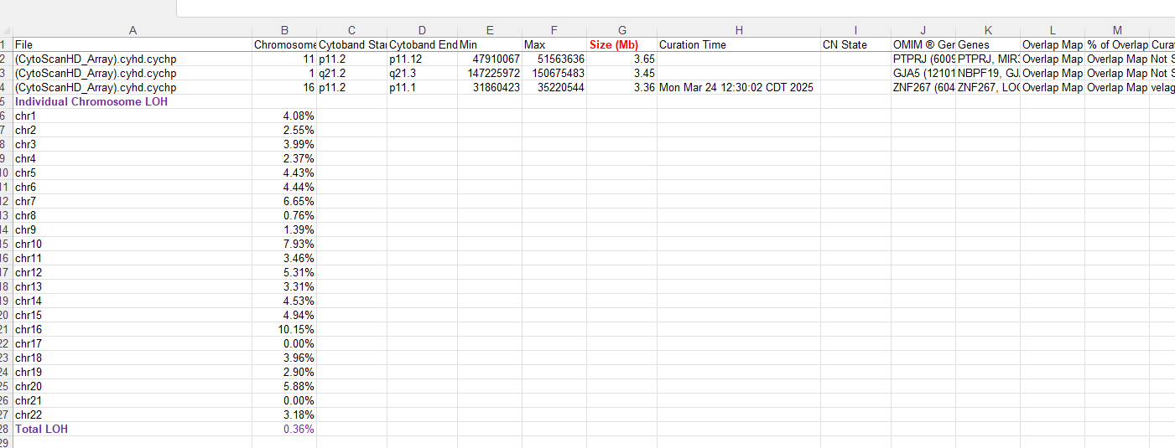
Task: Select the 7.93% cell for chr10
Action: coord(284,244)
